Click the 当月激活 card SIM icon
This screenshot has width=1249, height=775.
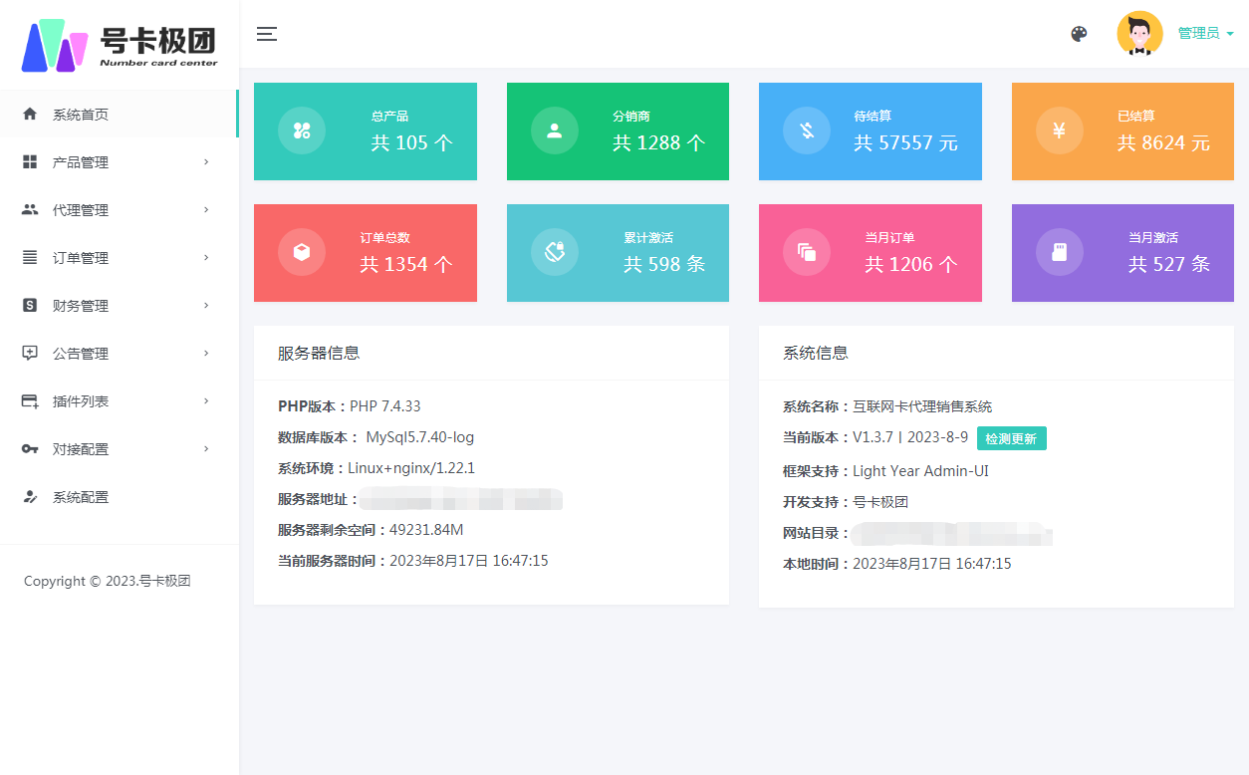pyautogui.click(x=1060, y=252)
